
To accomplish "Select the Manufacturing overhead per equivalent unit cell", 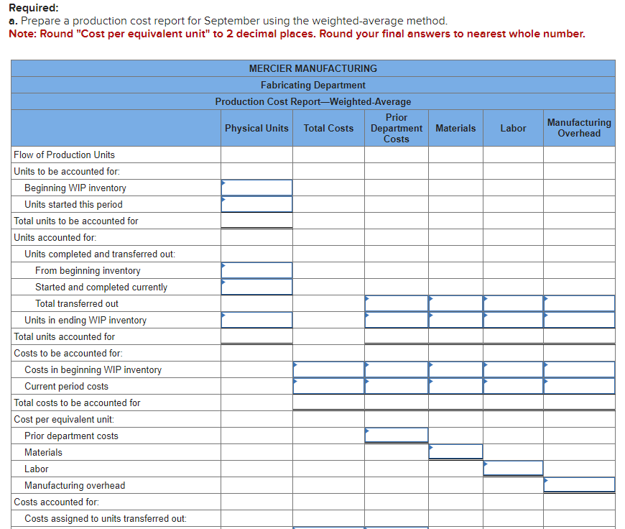I will 579,484.
